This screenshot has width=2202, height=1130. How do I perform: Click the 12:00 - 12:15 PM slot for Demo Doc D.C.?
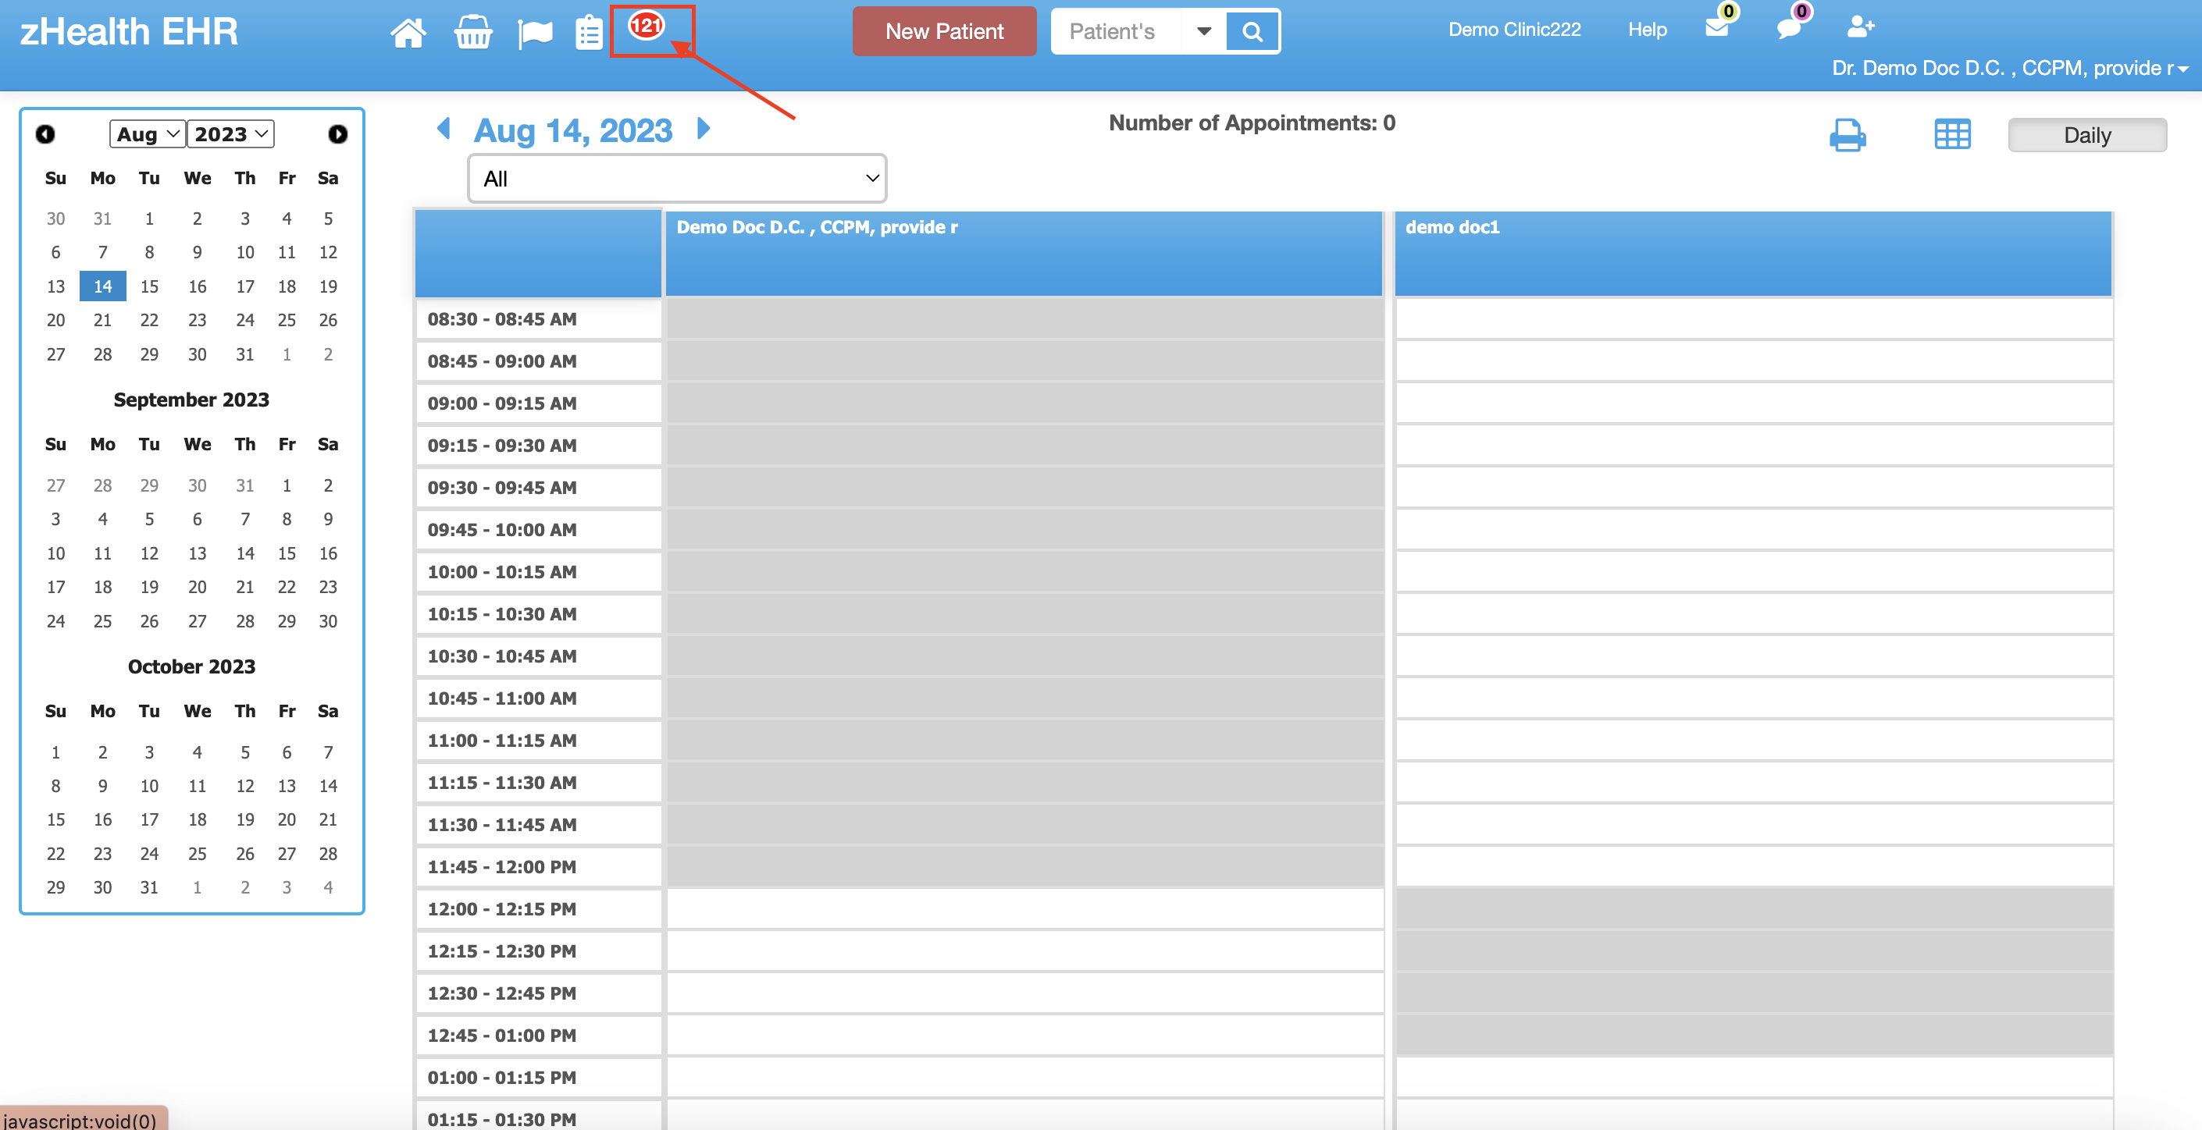click(x=1024, y=908)
